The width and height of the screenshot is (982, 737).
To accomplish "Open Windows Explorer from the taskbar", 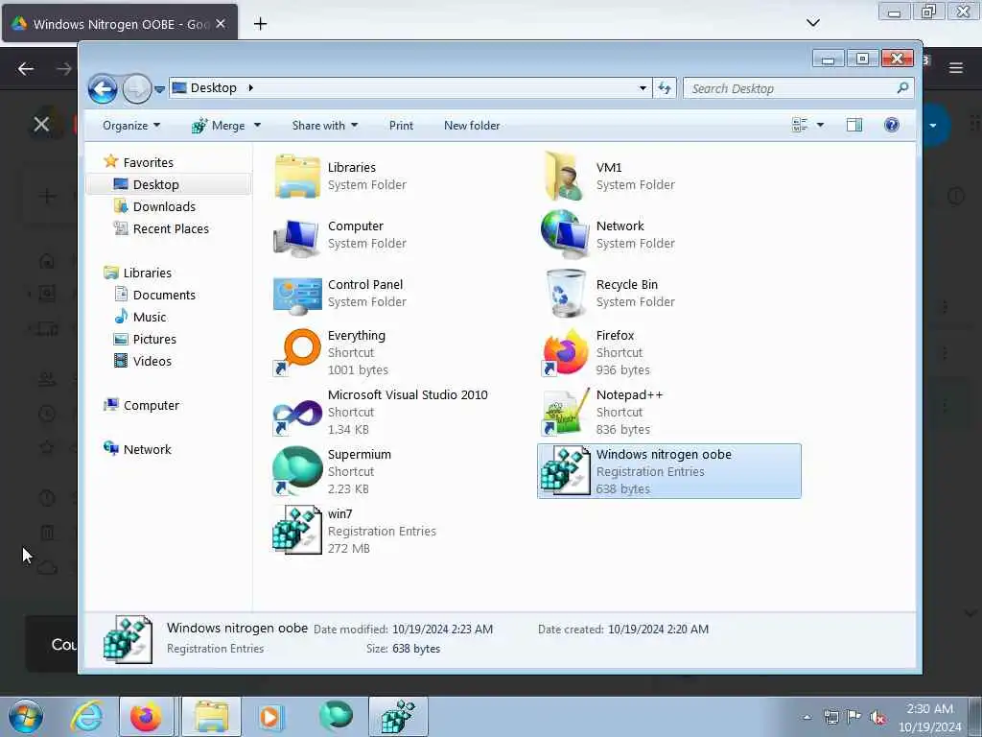I will click(212, 717).
